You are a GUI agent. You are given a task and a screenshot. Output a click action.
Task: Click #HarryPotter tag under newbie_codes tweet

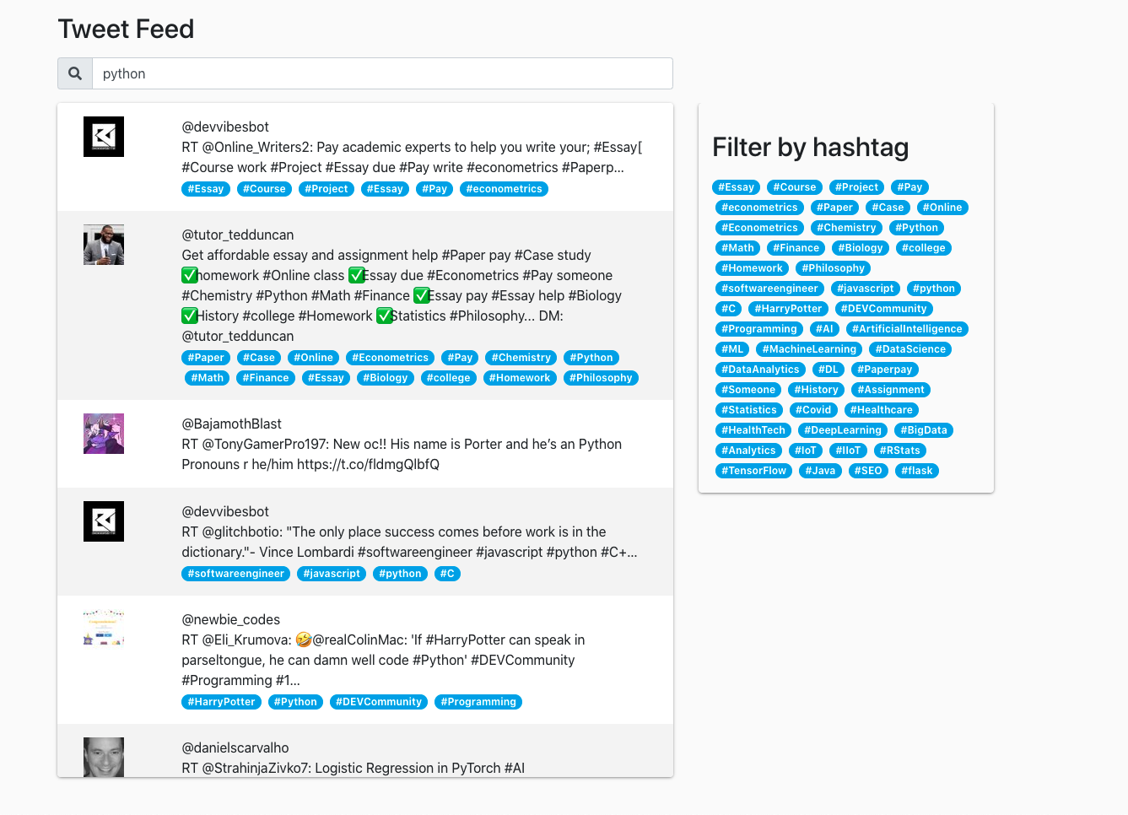(x=221, y=702)
